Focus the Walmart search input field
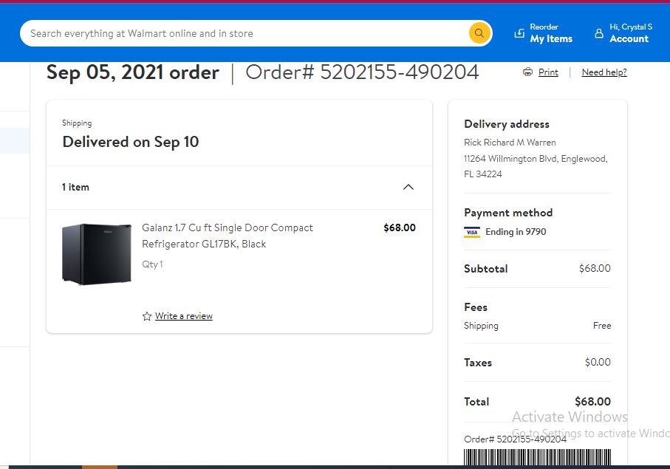This screenshot has height=469, width=670. tap(247, 33)
